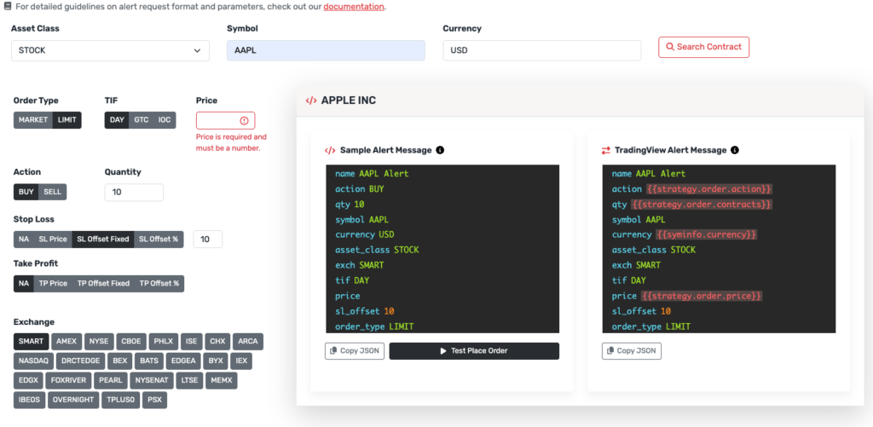Click the stop loss offset value field
The image size is (873, 427).
[x=208, y=239]
